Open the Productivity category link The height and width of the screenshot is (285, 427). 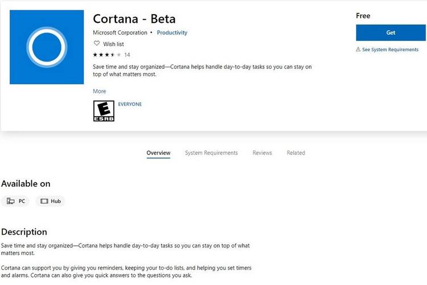tap(172, 32)
